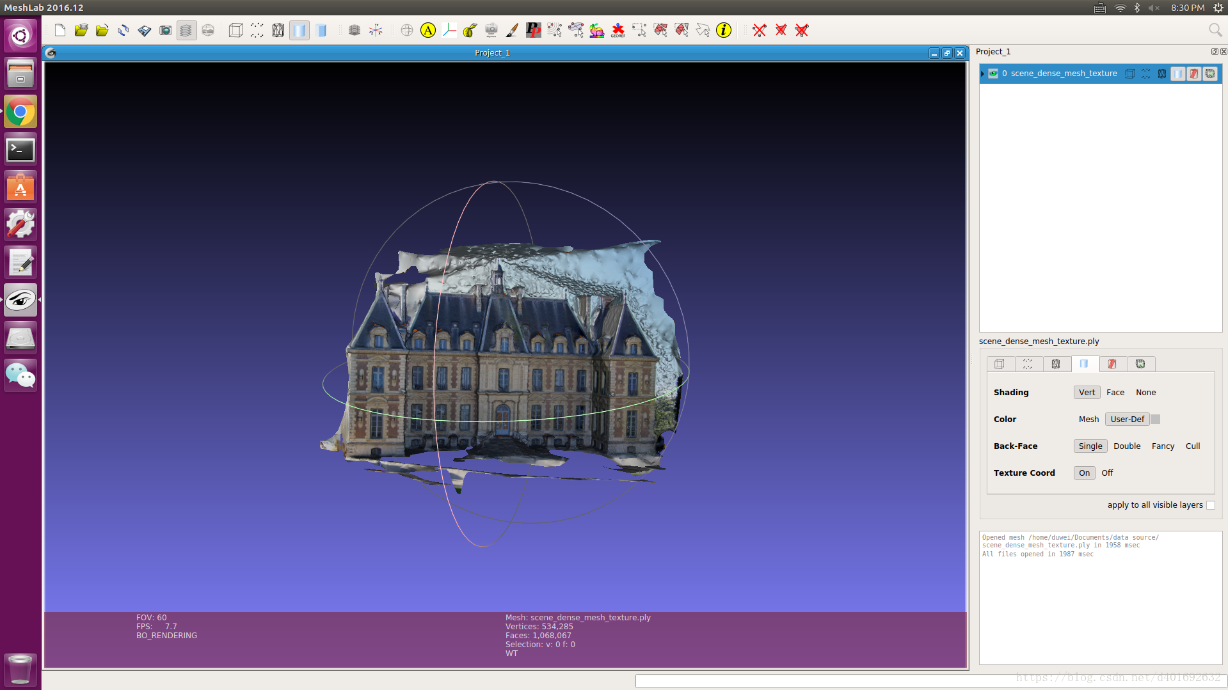The image size is (1228, 690).
Task: Toggle layer row red selection icon
Action: (1194, 74)
